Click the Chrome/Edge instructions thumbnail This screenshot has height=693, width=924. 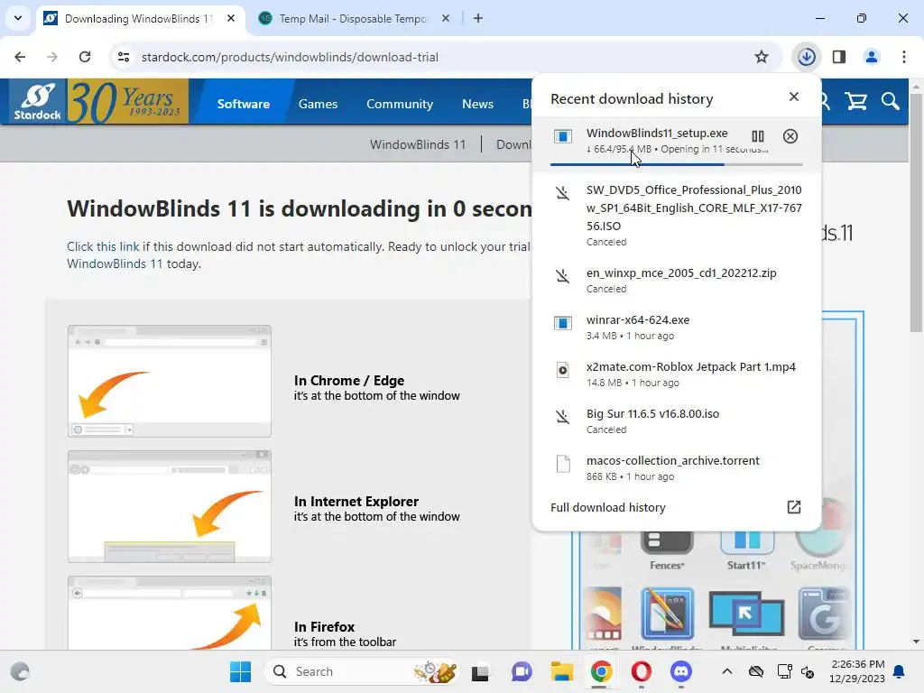169,382
